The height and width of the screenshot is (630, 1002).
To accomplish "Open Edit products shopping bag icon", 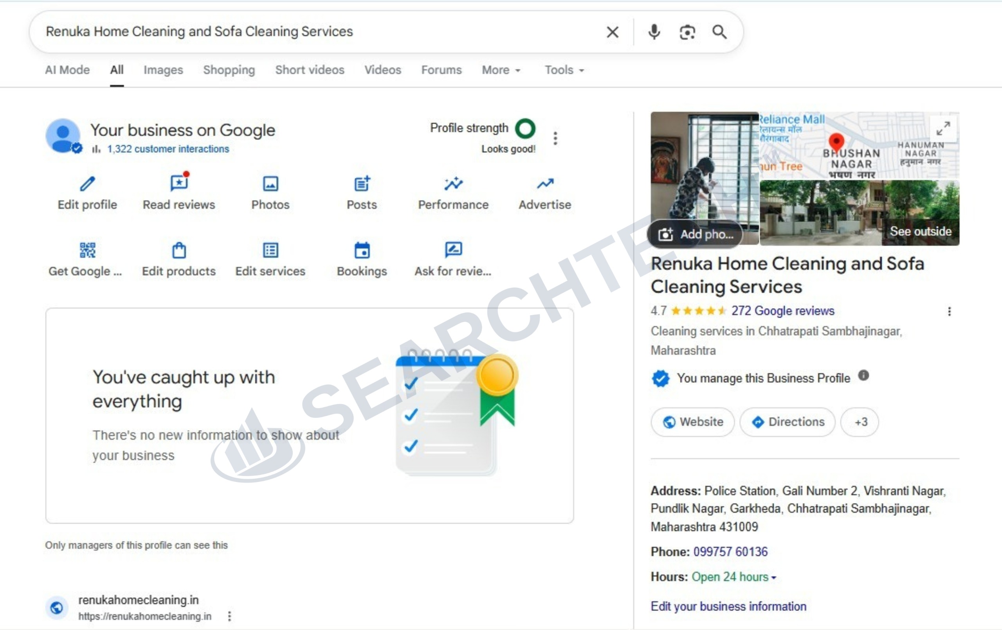I will tap(179, 250).
